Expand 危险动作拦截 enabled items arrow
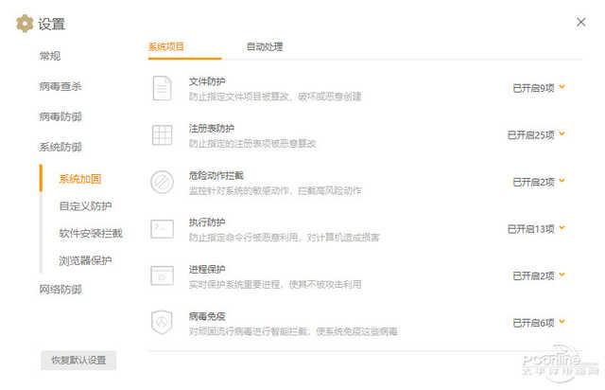 point(562,180)
